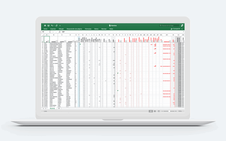The image size is (226, 141).
Task: Click in the 'Buscar en la hoja' search field
Action: point(169,25)
